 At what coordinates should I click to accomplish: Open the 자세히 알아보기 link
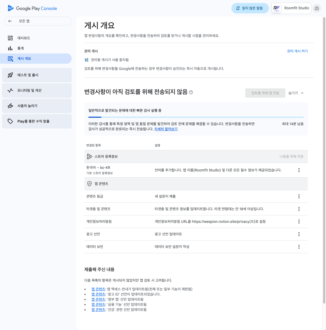tap(166, 129)
